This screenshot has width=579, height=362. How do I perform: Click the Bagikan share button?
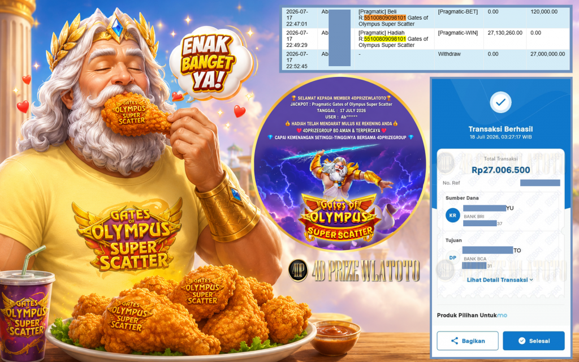468,341
